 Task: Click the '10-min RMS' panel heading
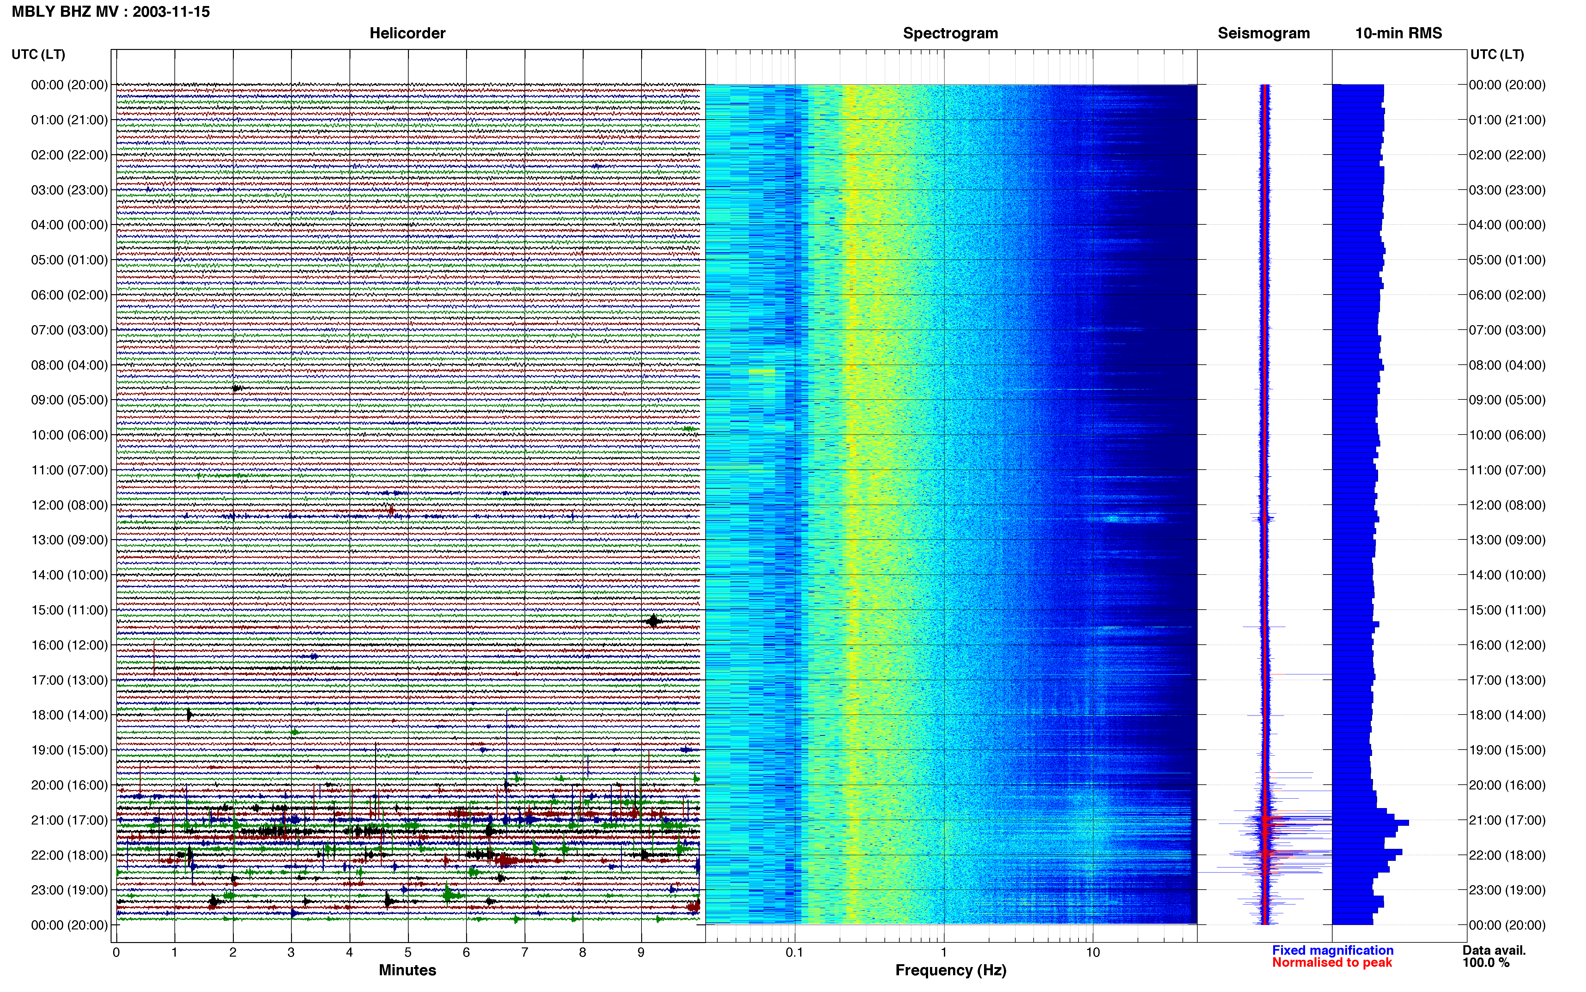1398,33
